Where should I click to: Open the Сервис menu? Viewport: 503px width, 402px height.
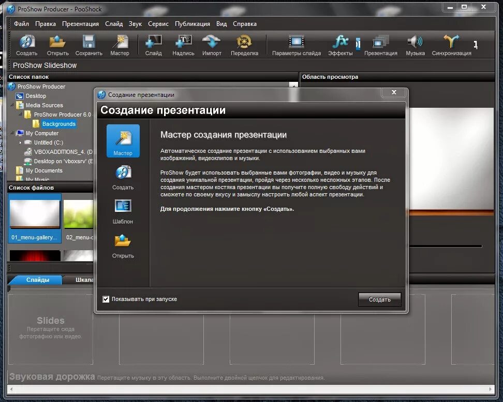[x=158, y=24]
